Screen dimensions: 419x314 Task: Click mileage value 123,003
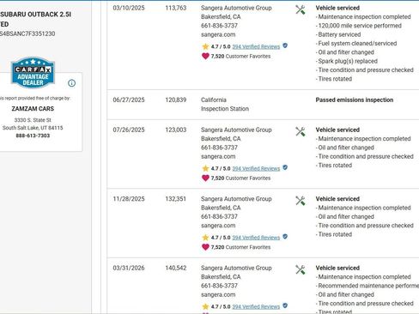tap(176, 130)
